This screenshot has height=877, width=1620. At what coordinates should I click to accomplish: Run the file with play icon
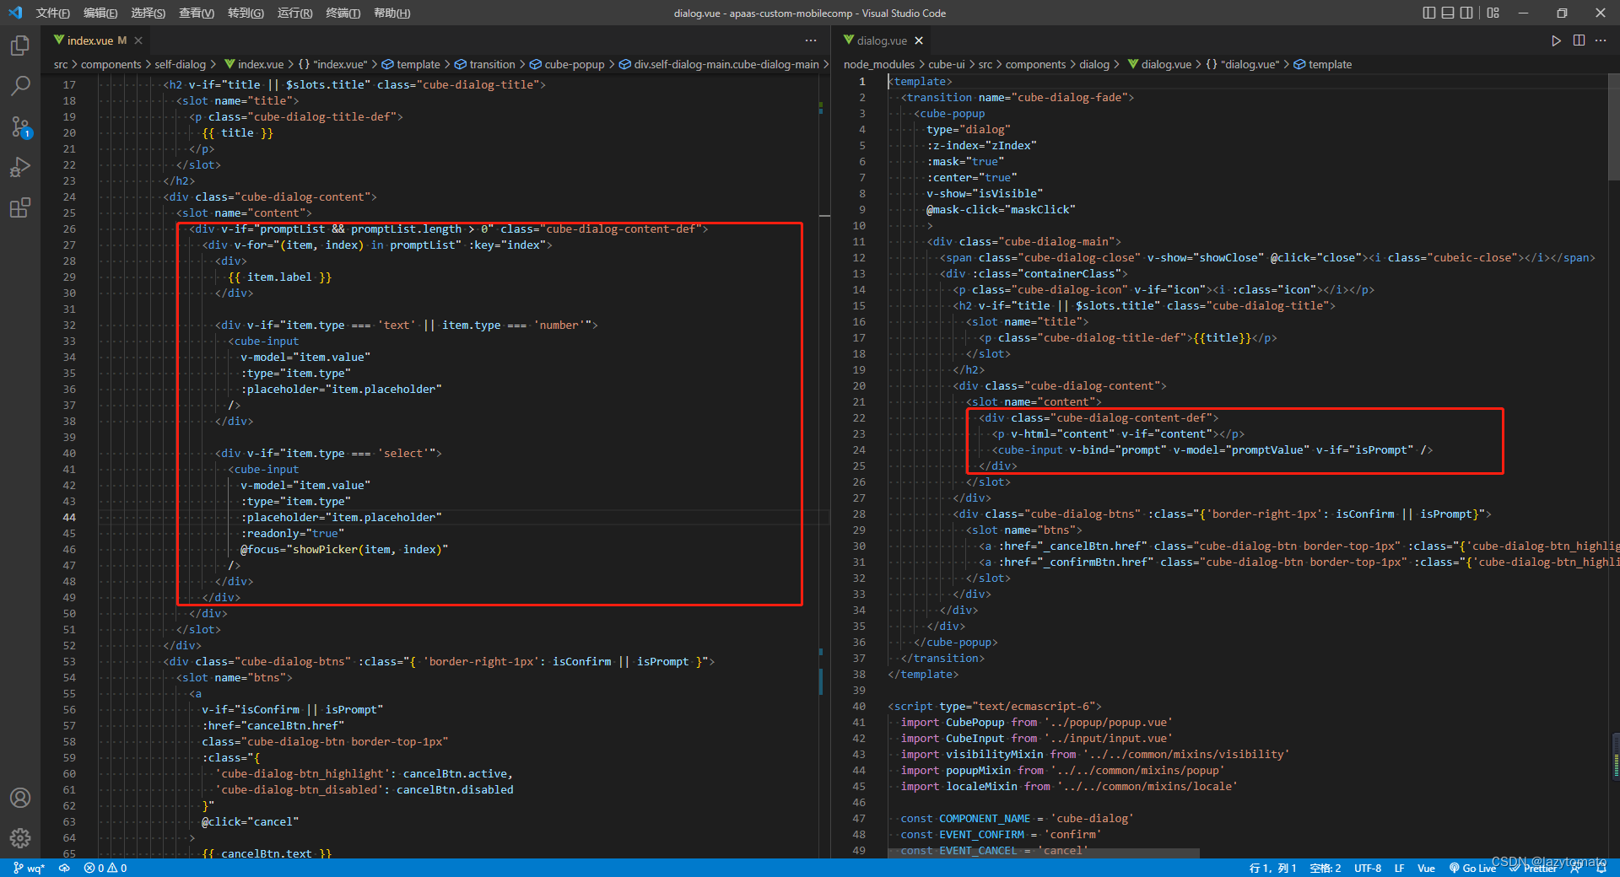(1556, 40)
